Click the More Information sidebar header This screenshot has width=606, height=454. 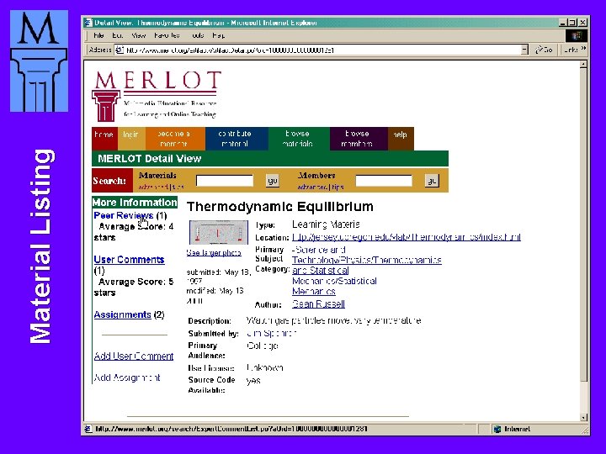pos(135,203)
